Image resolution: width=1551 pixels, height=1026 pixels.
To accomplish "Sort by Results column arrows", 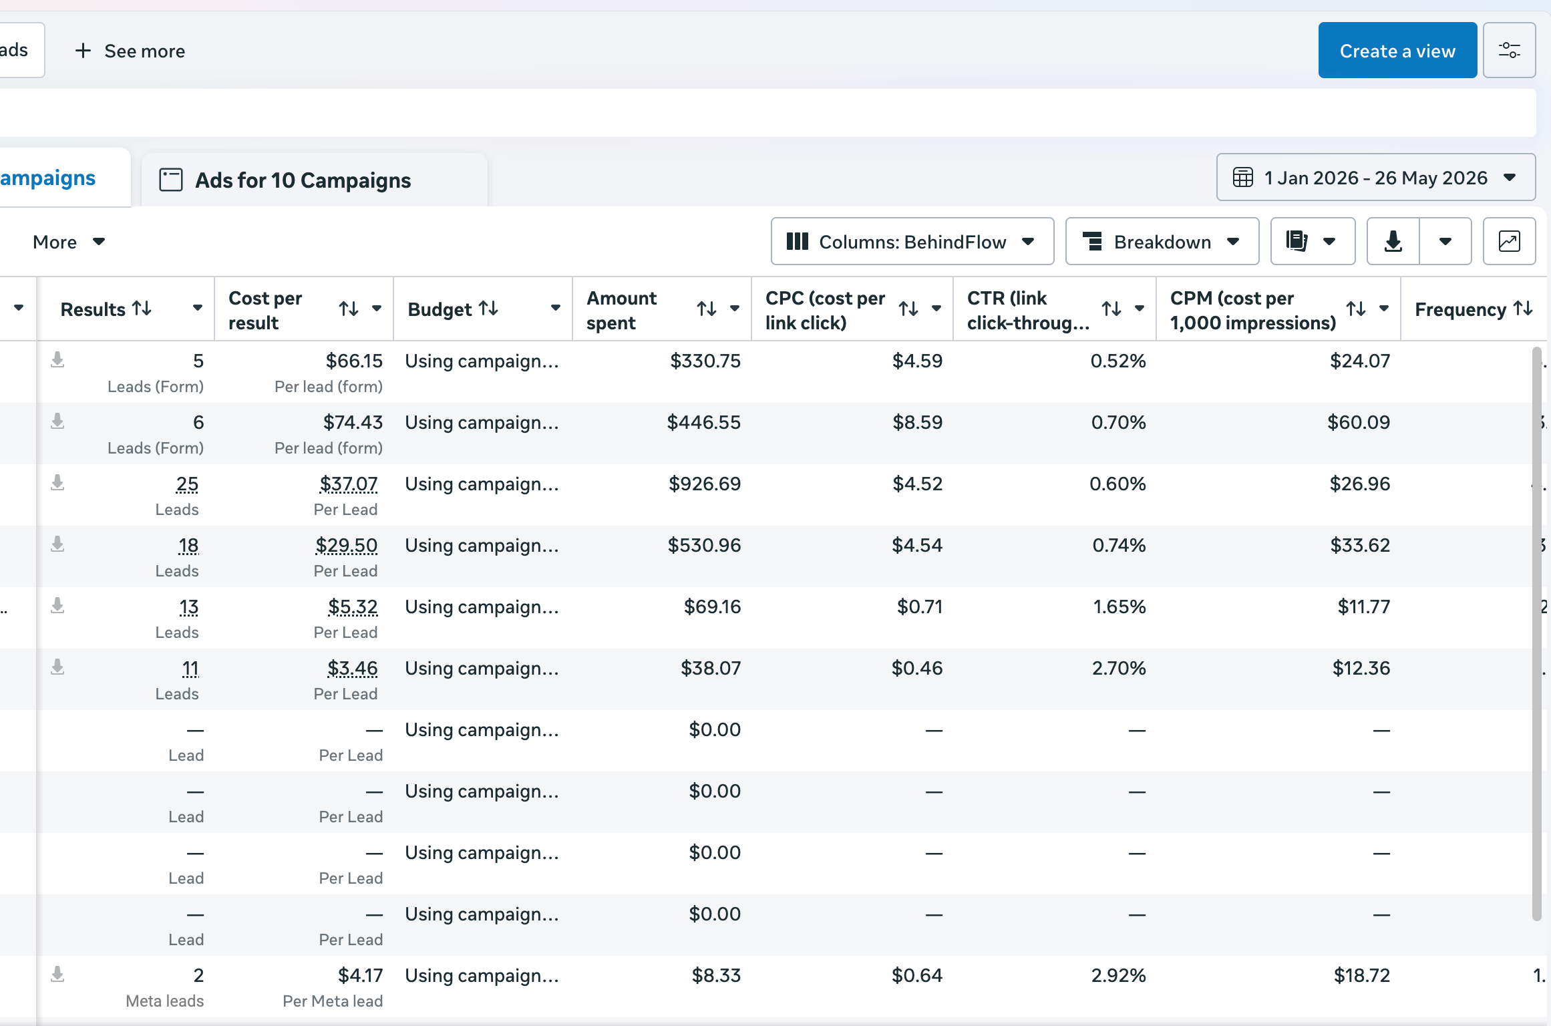I will pyautogui.click(x=142, y=309).
